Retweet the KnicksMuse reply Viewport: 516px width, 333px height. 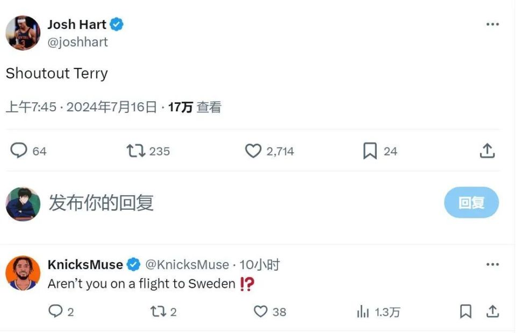(158, 311)
